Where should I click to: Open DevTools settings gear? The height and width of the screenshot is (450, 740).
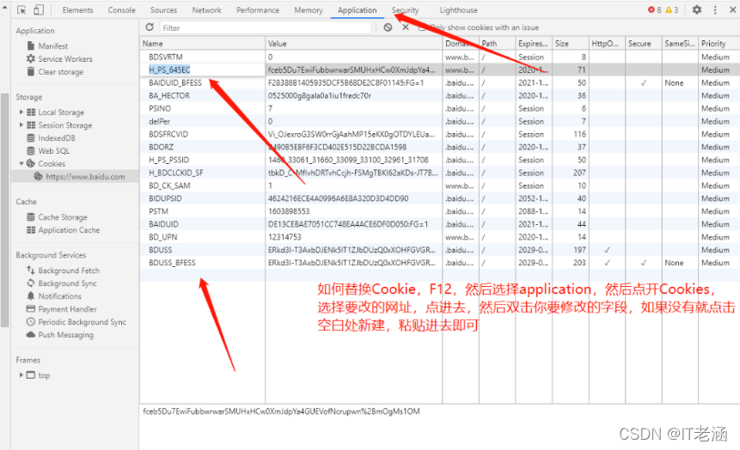(697, 10)
